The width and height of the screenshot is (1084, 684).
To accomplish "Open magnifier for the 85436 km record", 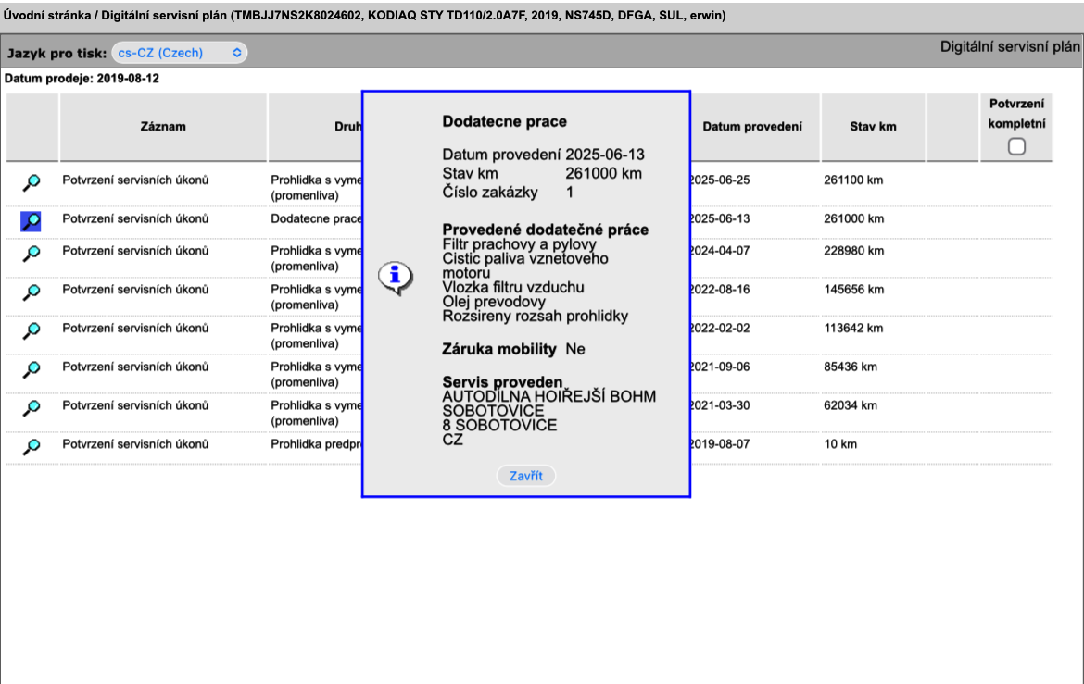I will click(x=32, y=369).
